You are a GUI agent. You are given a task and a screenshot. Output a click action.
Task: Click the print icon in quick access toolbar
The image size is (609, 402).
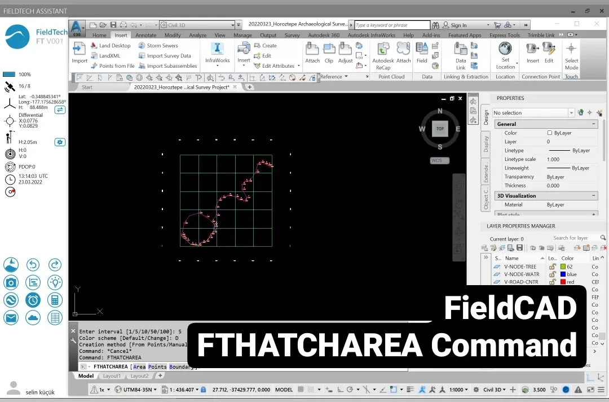click(x=123, y=25)
